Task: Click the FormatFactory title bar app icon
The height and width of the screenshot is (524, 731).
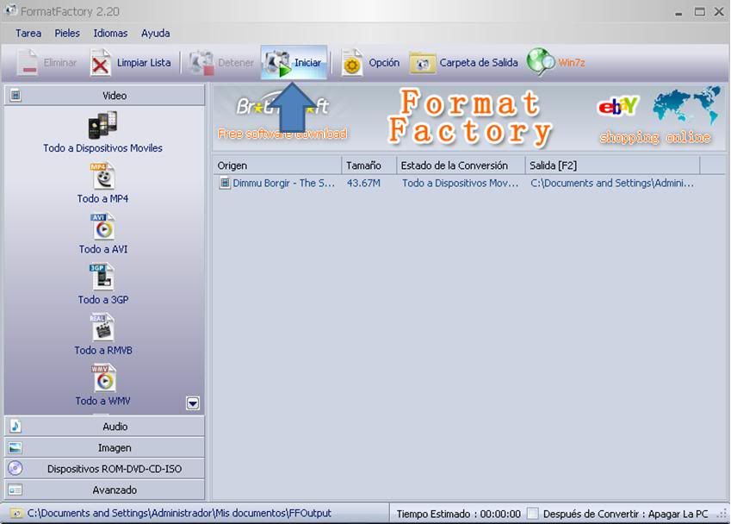Action: click(10, 10)
